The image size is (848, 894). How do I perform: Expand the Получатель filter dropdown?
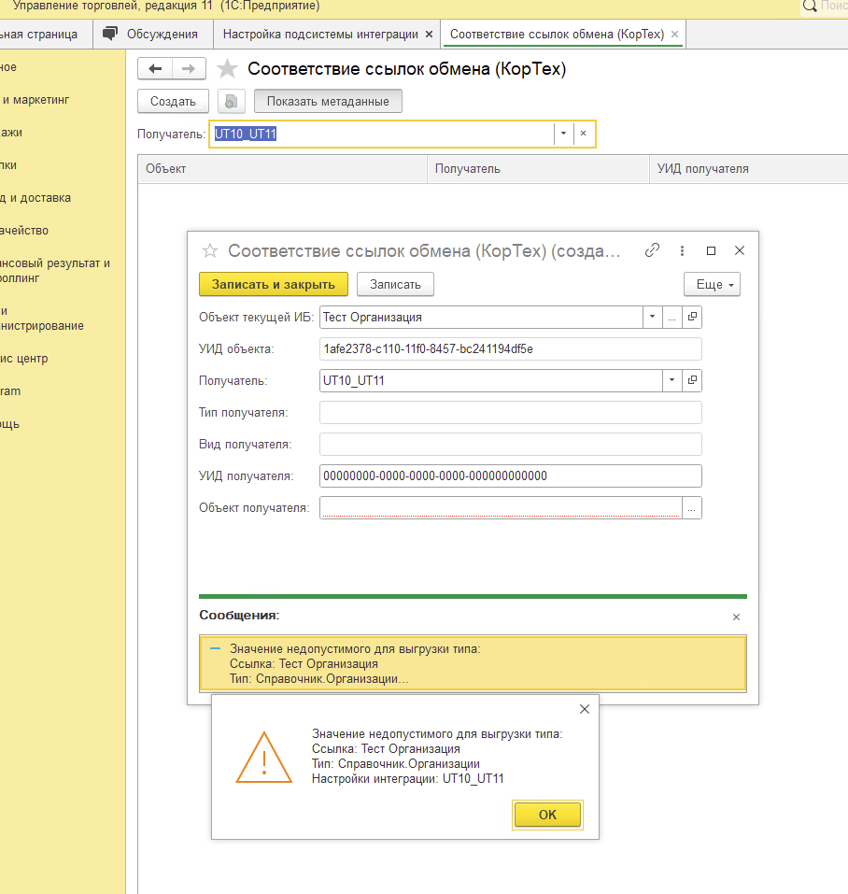tap(563, 134)
